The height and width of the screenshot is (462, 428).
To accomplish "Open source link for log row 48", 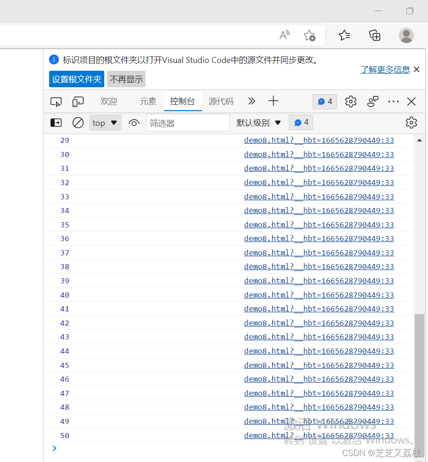I will (319, 407).
